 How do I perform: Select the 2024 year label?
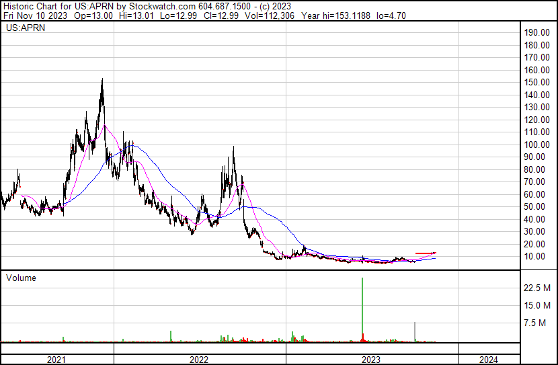coord(489,360)
